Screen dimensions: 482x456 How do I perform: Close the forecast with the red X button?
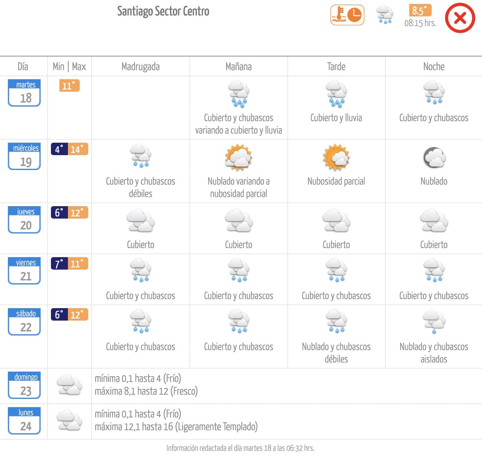460,18
